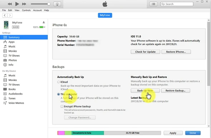The height and width of the screenshot is (138, 211).
Task: Select Summary in Settings sidebar
Action: (x=24, y=37)
